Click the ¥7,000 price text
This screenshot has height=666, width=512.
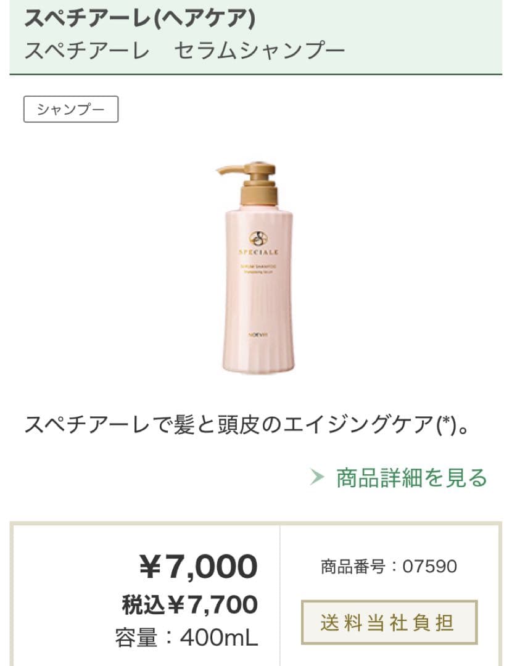click(x=199, y=567)
